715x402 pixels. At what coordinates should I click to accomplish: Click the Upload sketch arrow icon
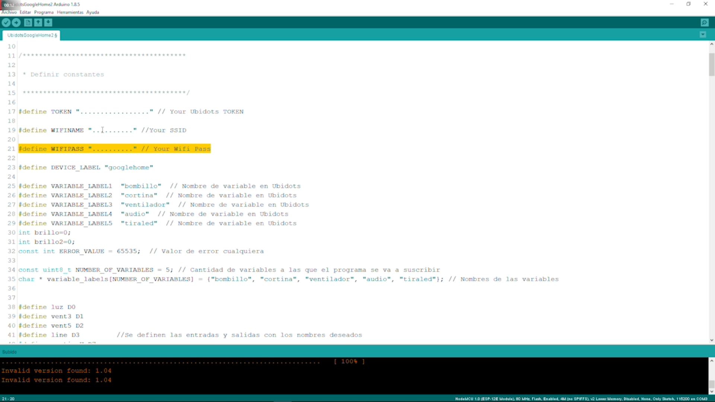coord(16,23)
